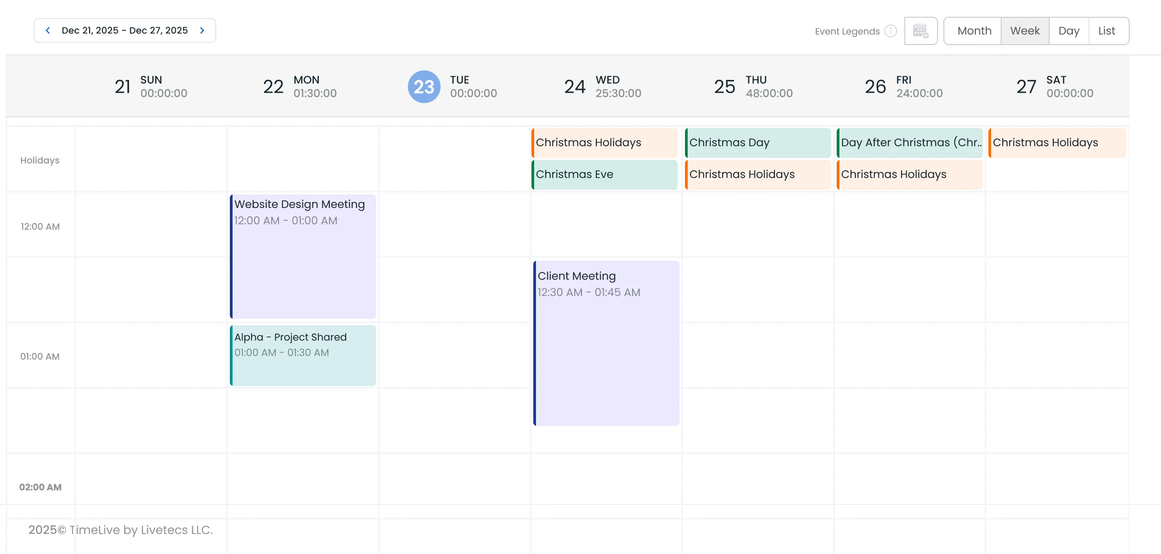Screen dimensions: 1161x554
Task: Open the Website Design Meeting event
Action: (303, 257)
